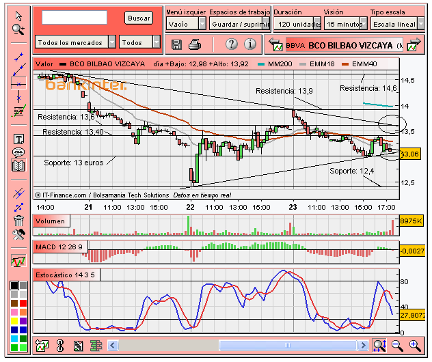
Task: Open the Vacío menu dropdown
Action: click(186, 24)
